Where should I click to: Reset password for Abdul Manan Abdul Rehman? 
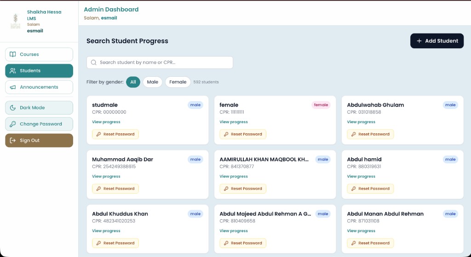[x=370, y=243]
